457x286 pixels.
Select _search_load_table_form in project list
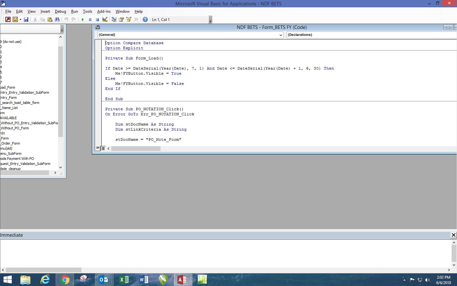[20, 103]
